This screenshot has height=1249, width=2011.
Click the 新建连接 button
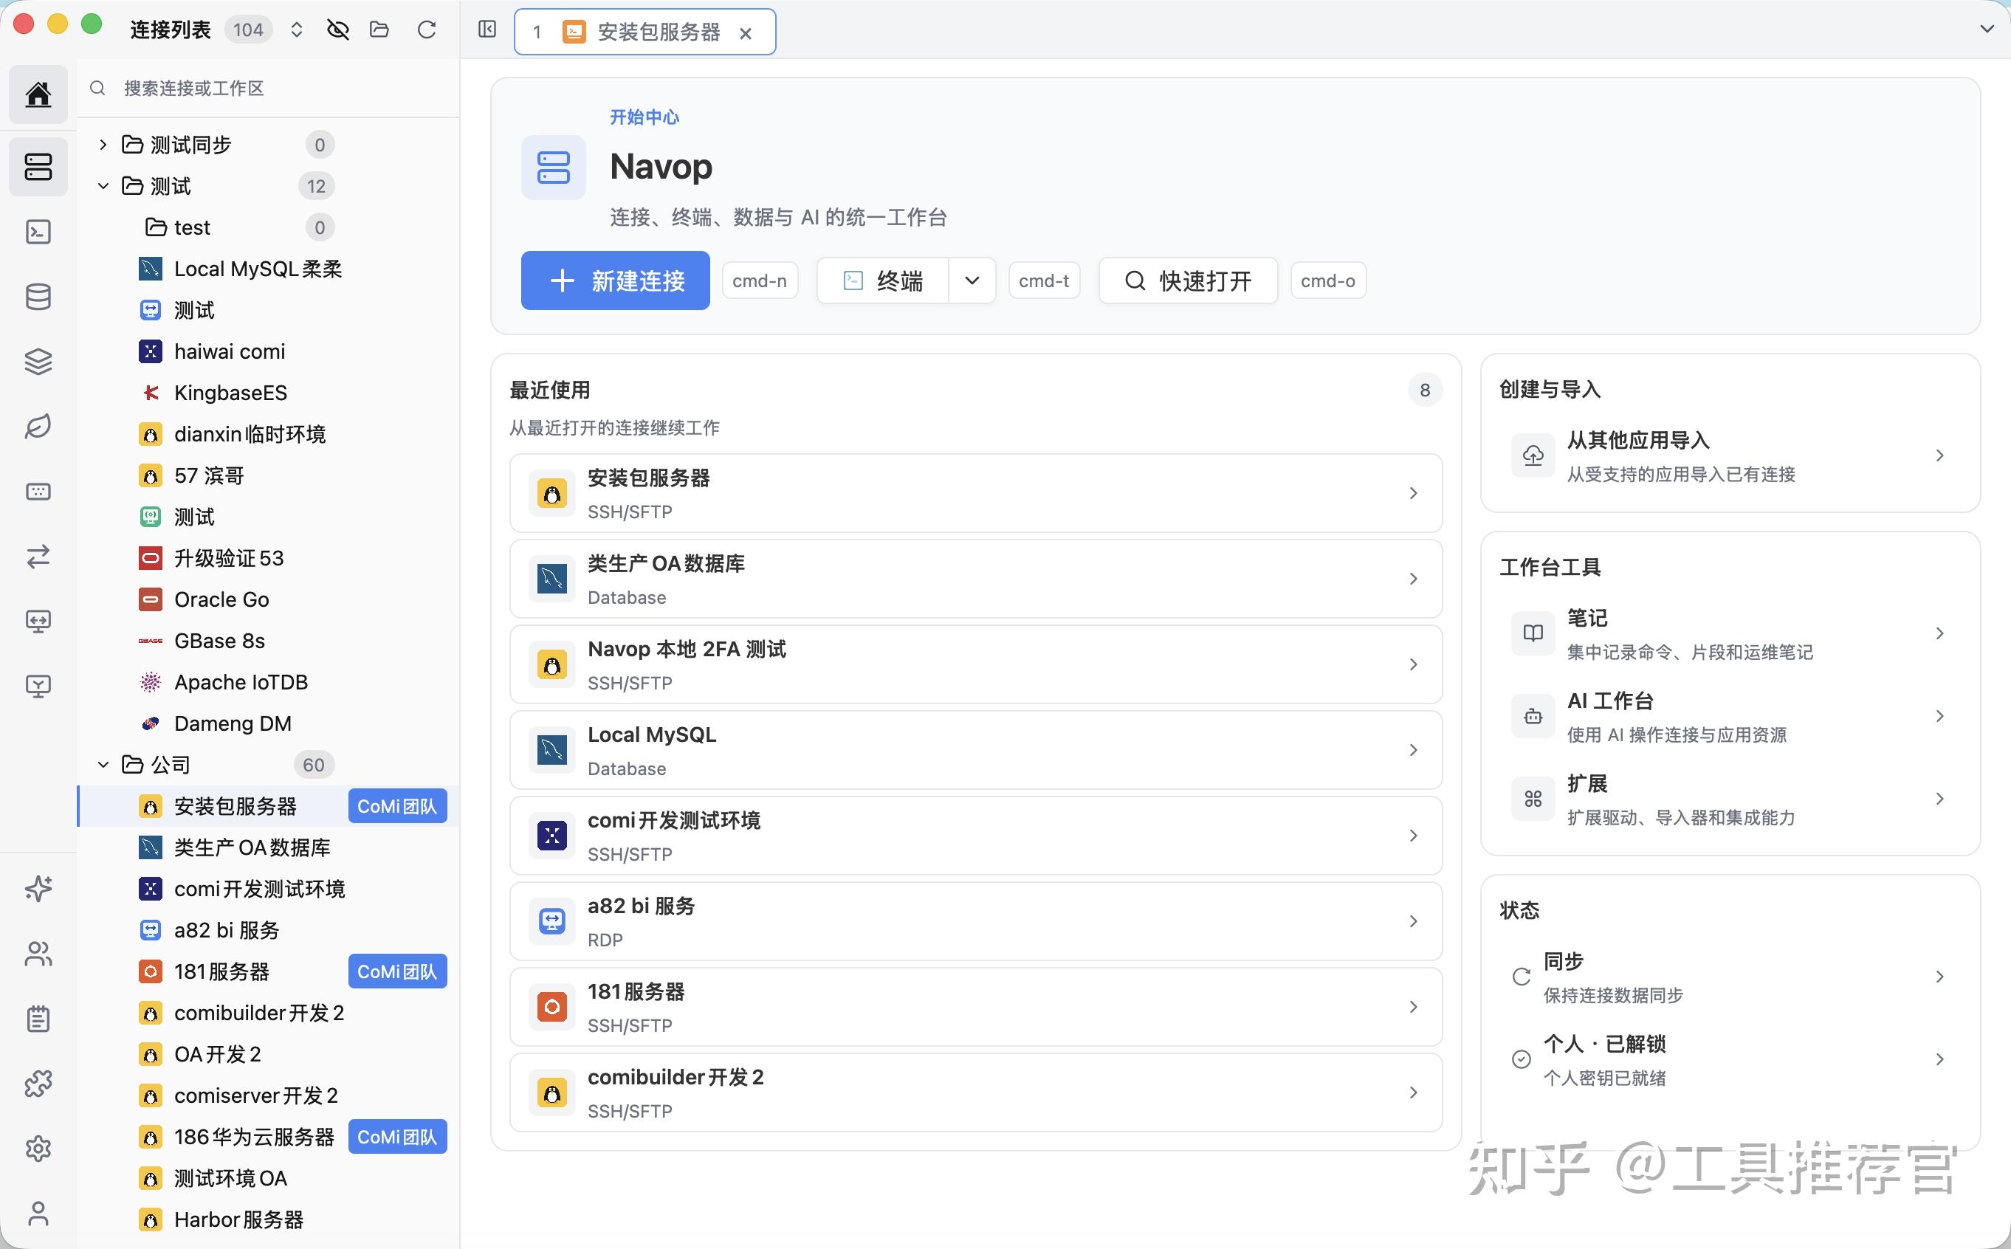[615, 281]
